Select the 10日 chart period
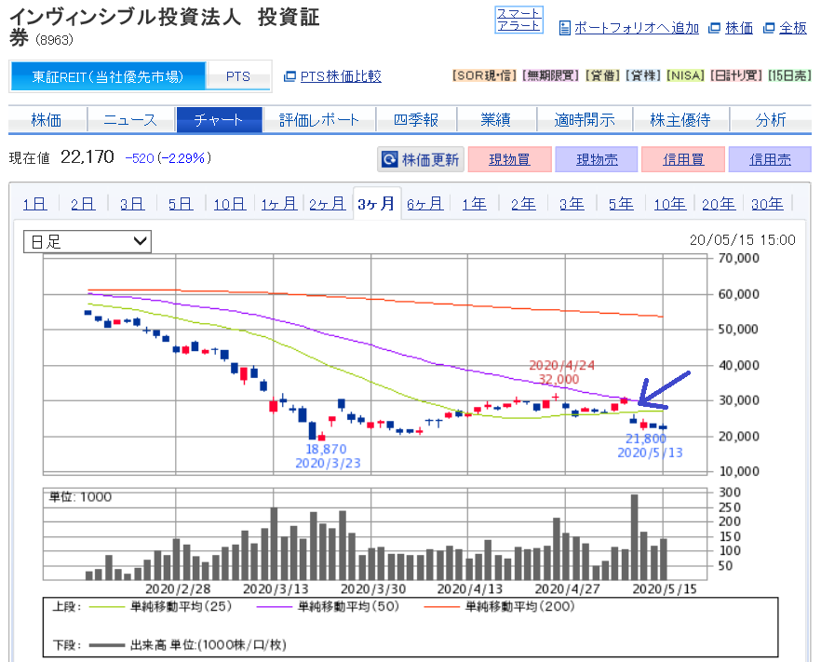The width and height of the screenshot is (821, 662). click(230, 204)
